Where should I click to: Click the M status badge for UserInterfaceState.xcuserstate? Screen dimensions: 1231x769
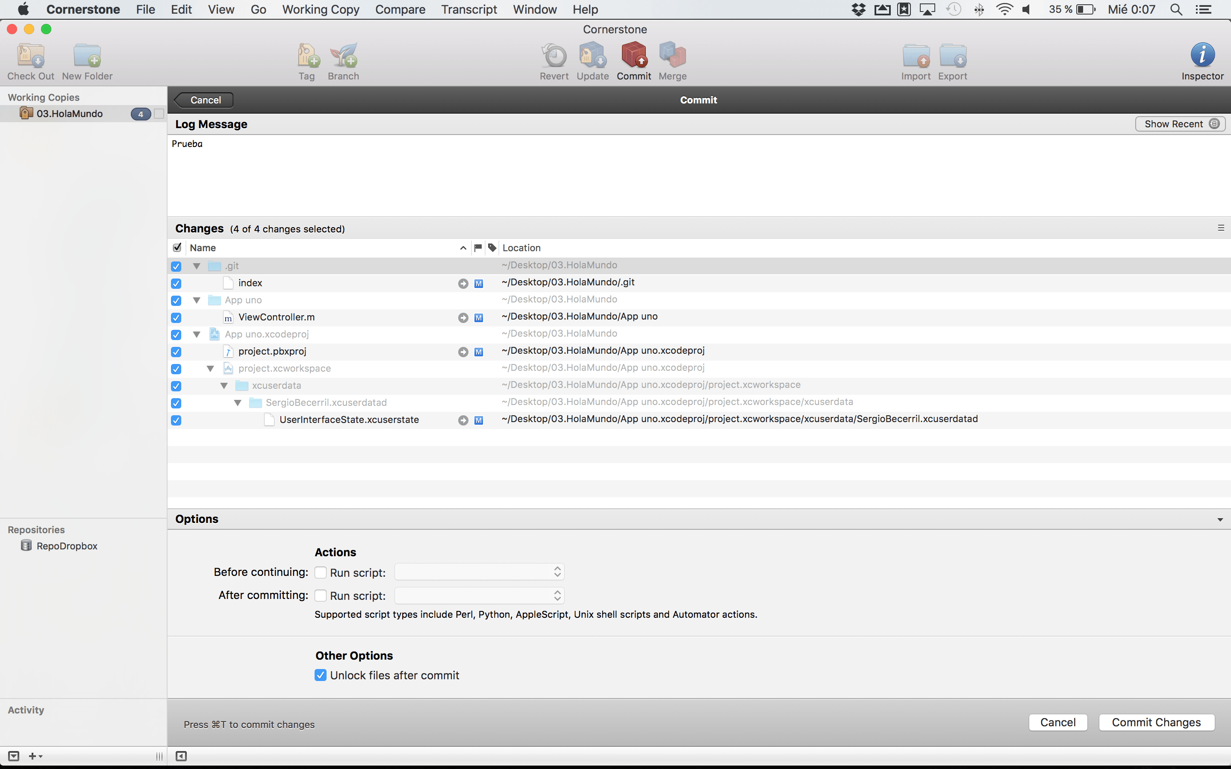tap(479, 421)
